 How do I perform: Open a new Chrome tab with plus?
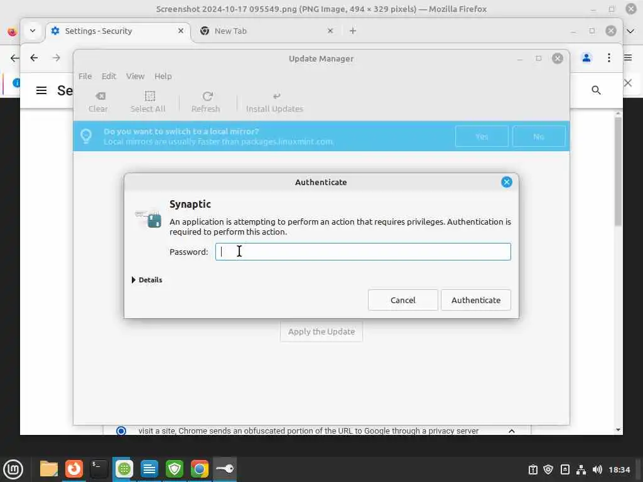(353, 31)
